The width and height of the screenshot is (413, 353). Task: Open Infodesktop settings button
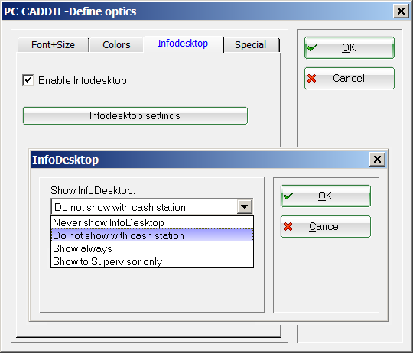[135, 115]
